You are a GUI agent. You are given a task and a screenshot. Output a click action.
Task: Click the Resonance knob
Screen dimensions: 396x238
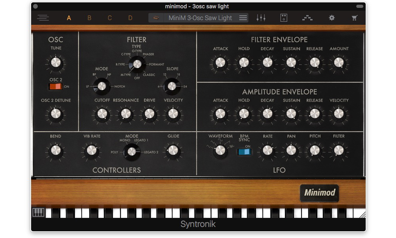pyautogui.click(x=126, y=114)
